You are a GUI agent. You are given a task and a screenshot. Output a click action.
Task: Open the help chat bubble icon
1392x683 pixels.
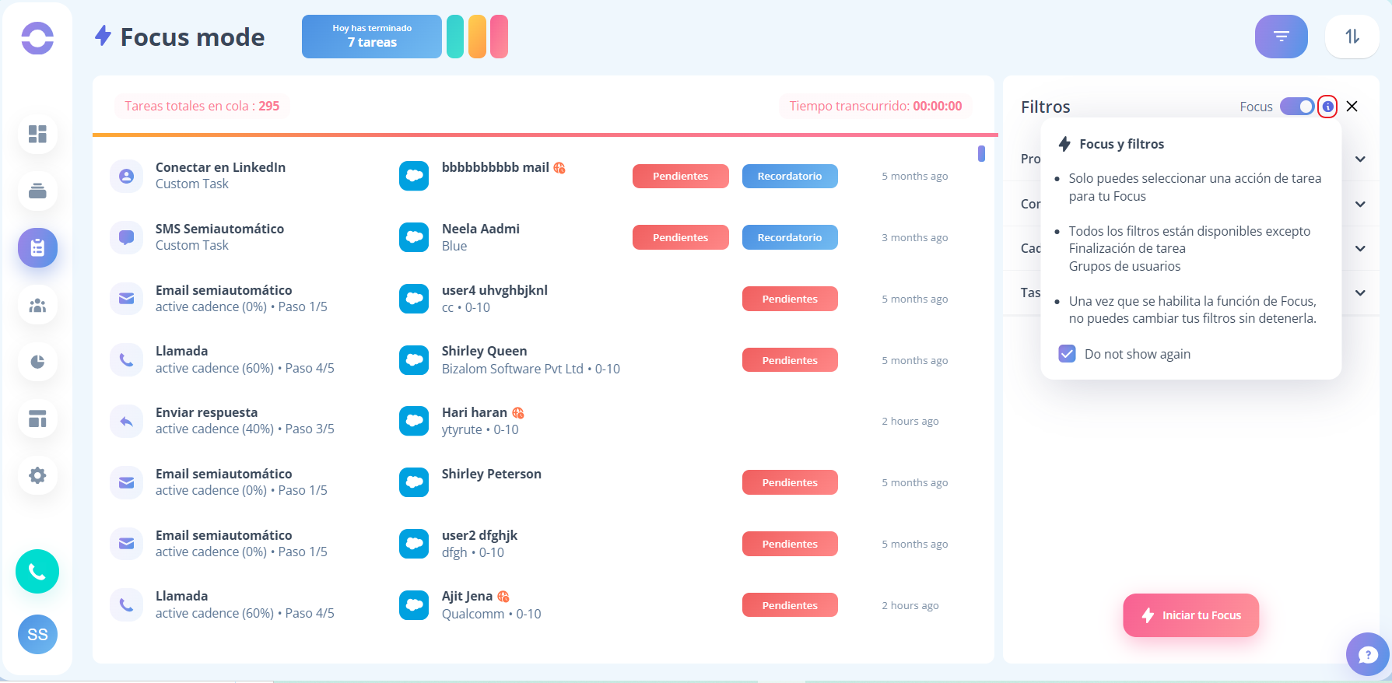tap(1368, 654)
